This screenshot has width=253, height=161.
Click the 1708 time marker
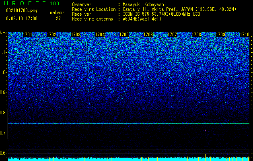(x=196, y=35)
